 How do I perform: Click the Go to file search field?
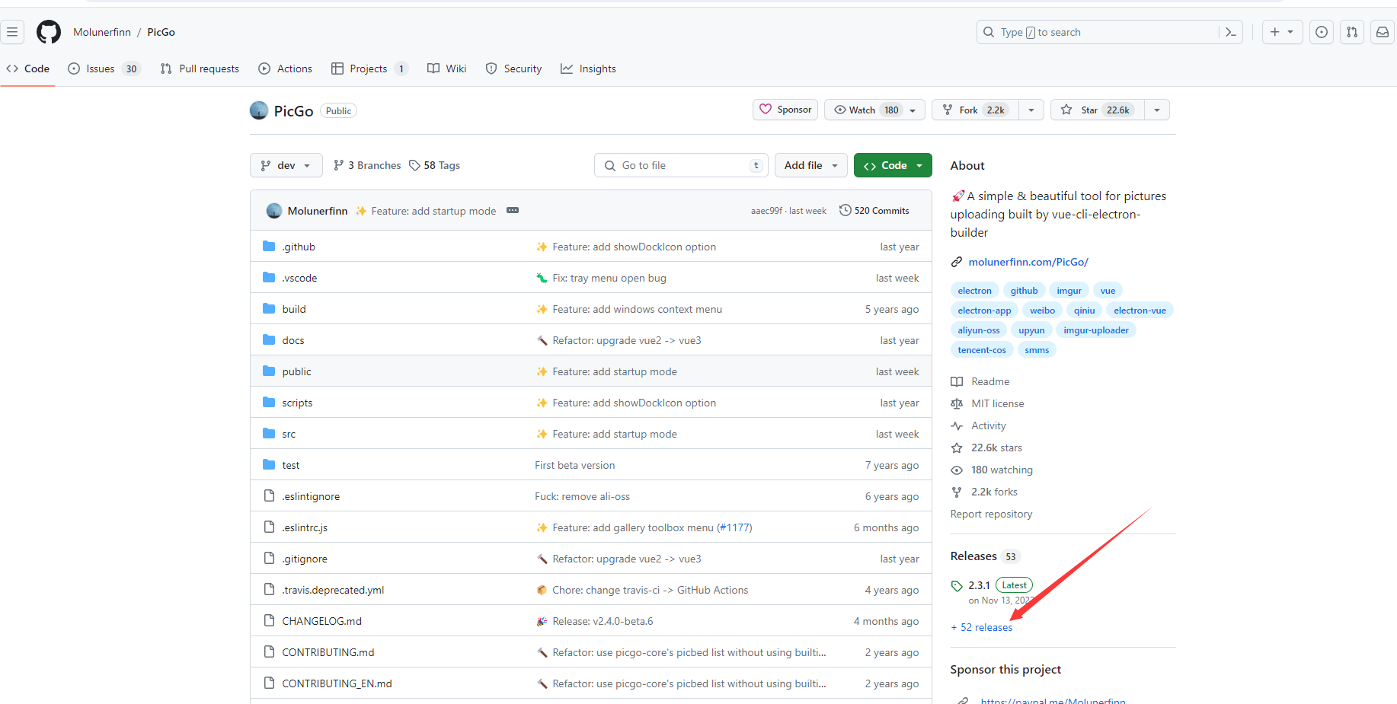tap(681, 165)
